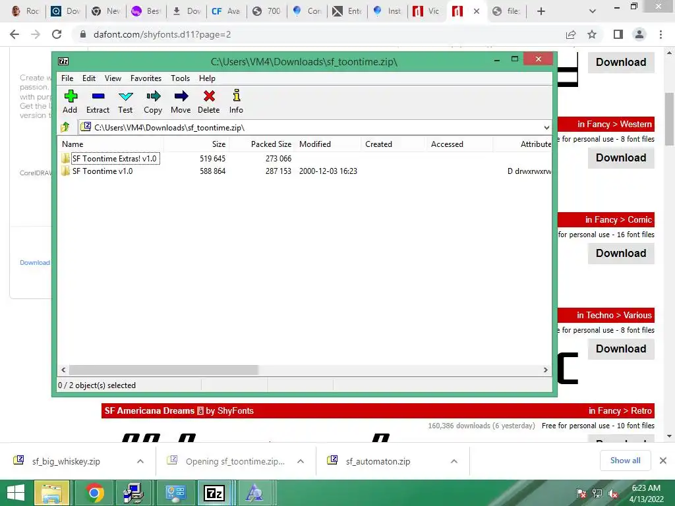Go back in Chrome browser
The width and height of the screenshot is (675, 506).
(15, 34)
